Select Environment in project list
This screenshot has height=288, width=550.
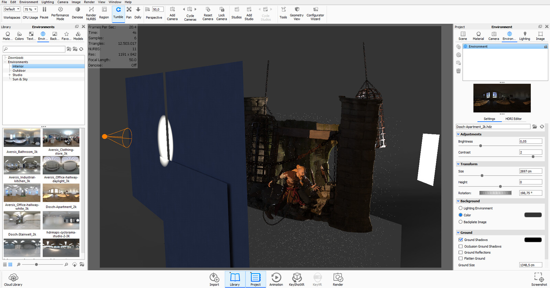(x=505, y=46)
